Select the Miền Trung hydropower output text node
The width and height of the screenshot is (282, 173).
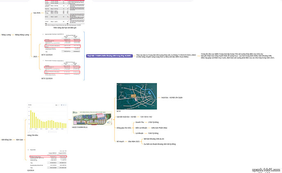(x=237, y=56)
